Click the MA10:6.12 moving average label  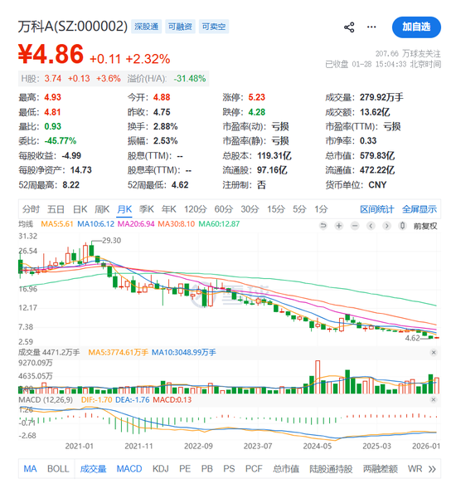(95, 224)
